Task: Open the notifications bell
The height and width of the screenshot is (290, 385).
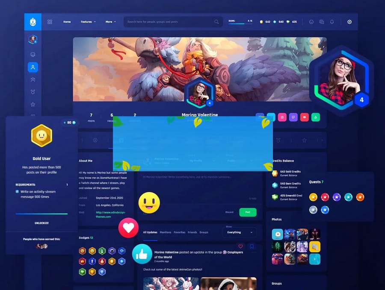Action: (x=332, y=22)
